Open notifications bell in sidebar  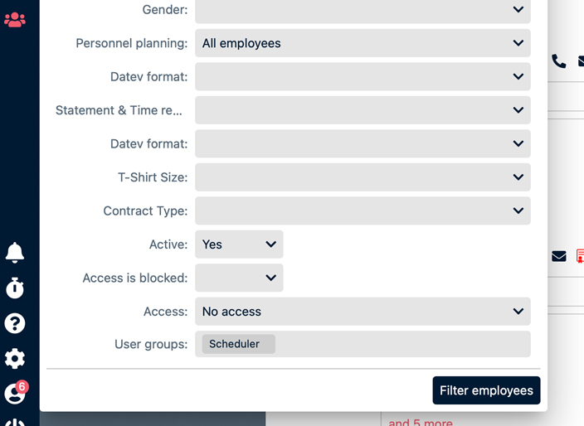coord(15,253)
